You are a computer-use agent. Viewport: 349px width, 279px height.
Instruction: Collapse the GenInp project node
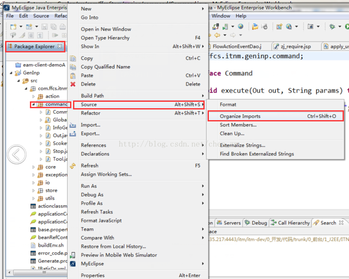[x=11, y=73]
